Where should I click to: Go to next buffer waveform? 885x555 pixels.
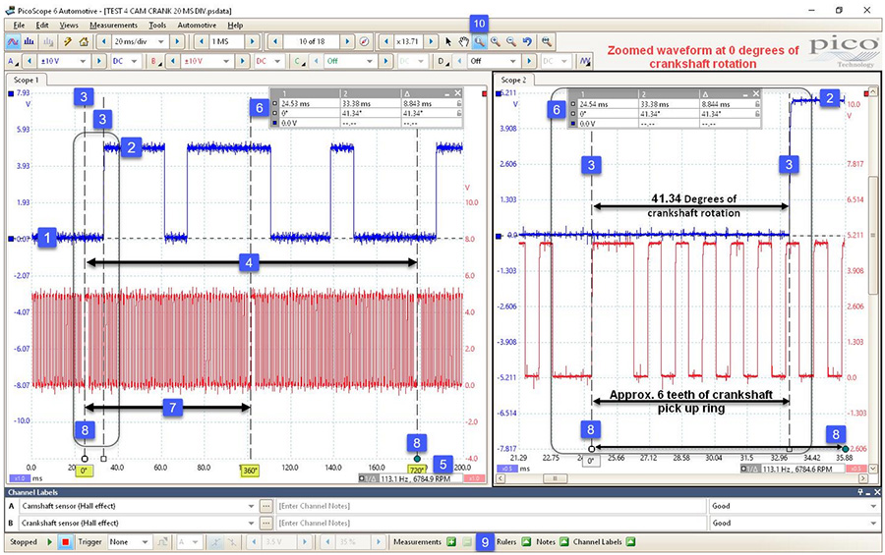tap(348, 41)
